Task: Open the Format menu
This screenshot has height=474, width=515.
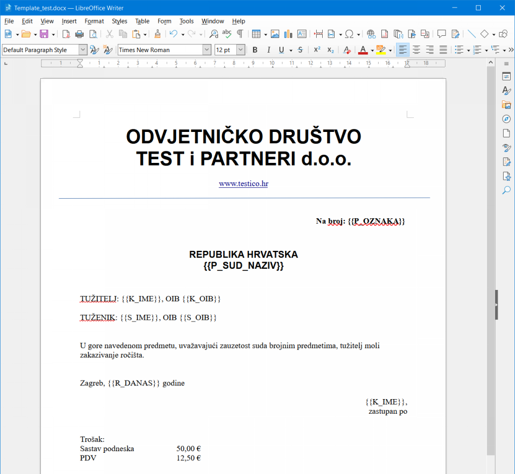Action: 94,21
